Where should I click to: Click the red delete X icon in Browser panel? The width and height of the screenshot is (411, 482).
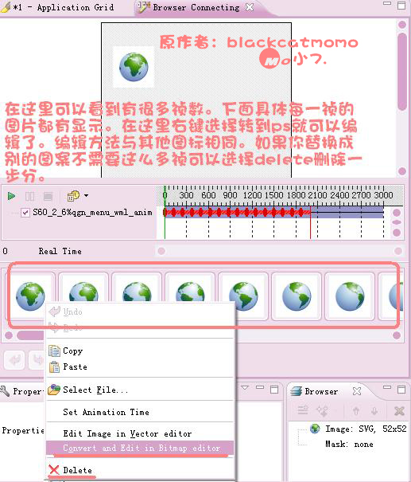399,410
